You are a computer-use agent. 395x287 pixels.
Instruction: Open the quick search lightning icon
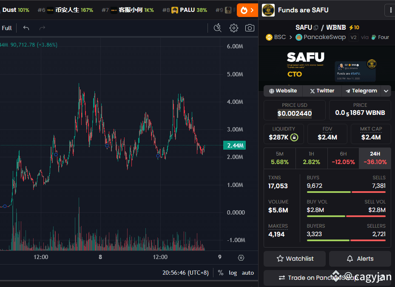(217, 28)
